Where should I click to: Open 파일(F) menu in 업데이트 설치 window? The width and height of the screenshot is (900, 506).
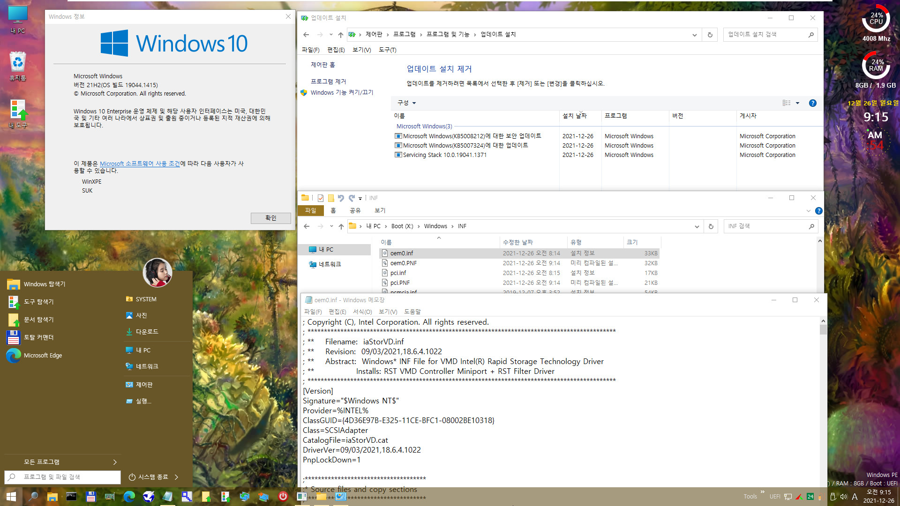point(310,50)
